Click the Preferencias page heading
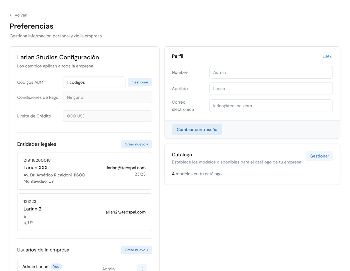The width and height of the screenshot is (350, 271). point(31,26)
